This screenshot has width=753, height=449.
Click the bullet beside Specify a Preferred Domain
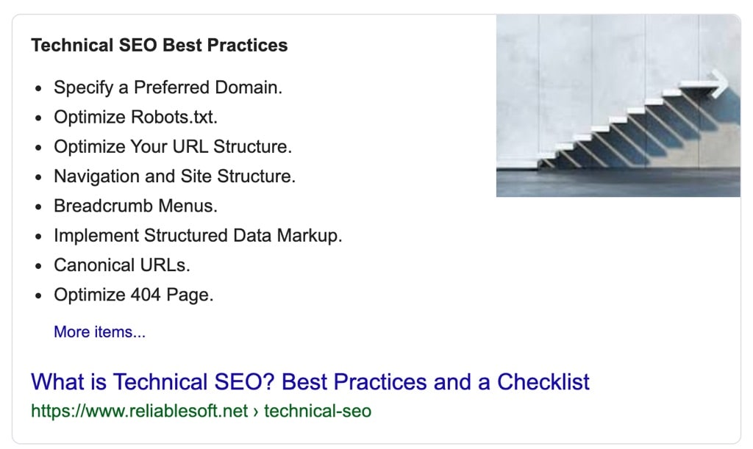(38, 89)
